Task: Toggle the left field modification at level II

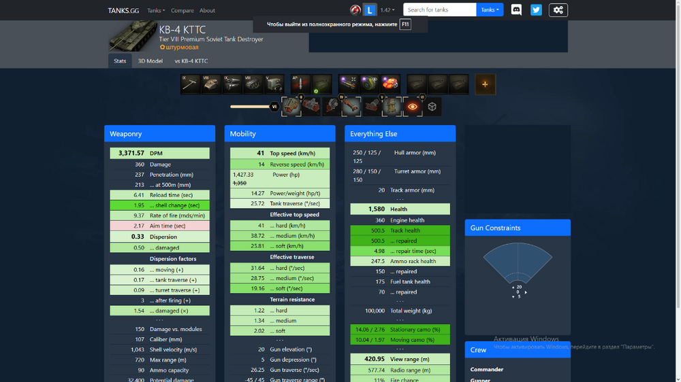Action: [291, 107]
